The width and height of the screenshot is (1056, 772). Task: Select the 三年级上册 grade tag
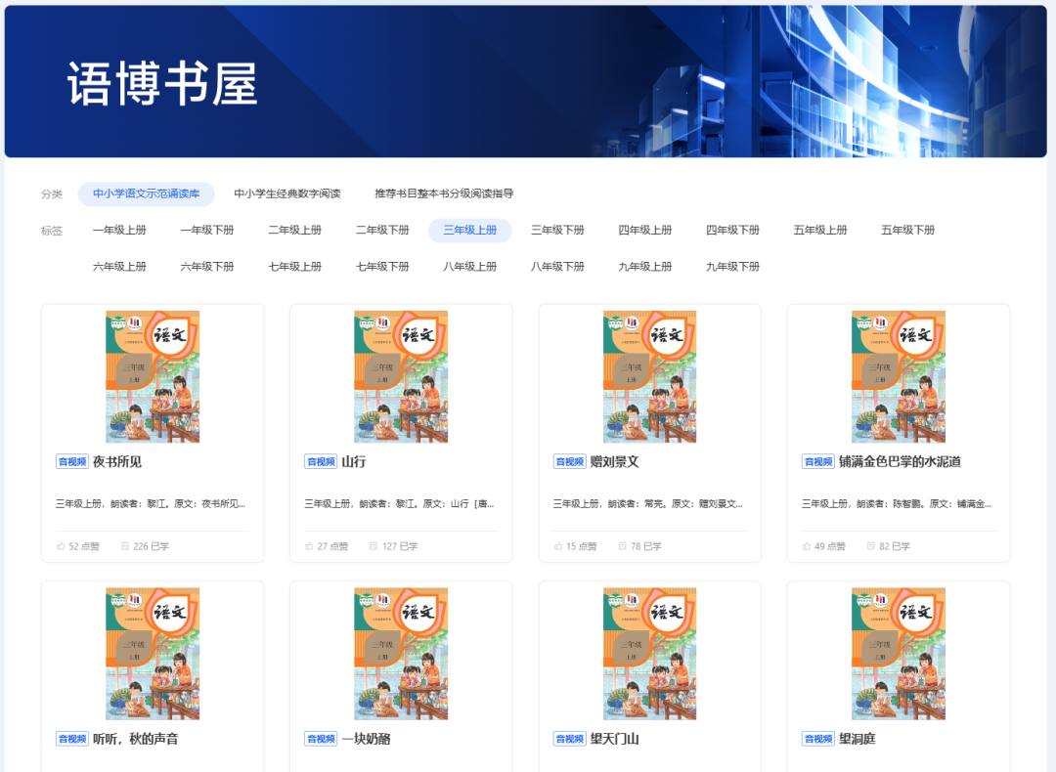tap(469, 230)
